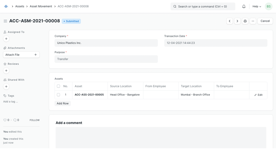This screenshot has width=276, height=157.
Task: Go to previous document arrow
Action: (x=229, y=21)
